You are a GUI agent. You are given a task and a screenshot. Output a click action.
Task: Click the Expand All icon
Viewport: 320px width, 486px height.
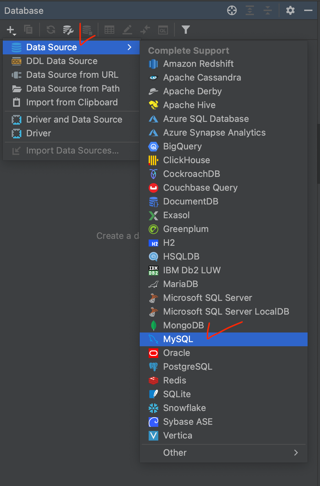point(250,10)
